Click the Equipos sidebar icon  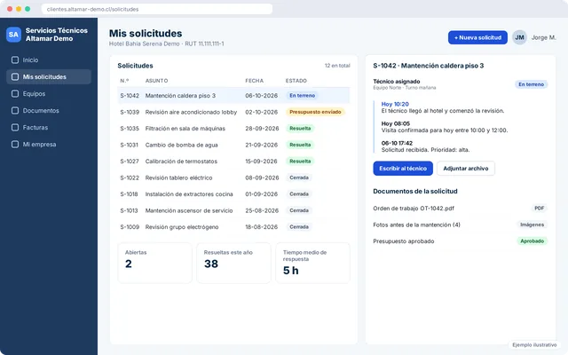click(x=15, y=93)
